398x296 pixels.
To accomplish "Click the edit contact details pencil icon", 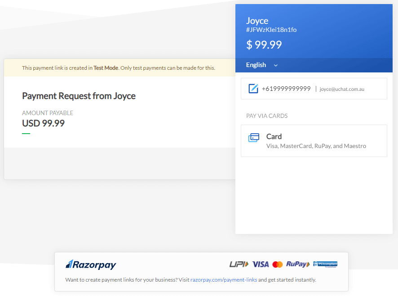I will pyautogui.click(x=253, y=89).
